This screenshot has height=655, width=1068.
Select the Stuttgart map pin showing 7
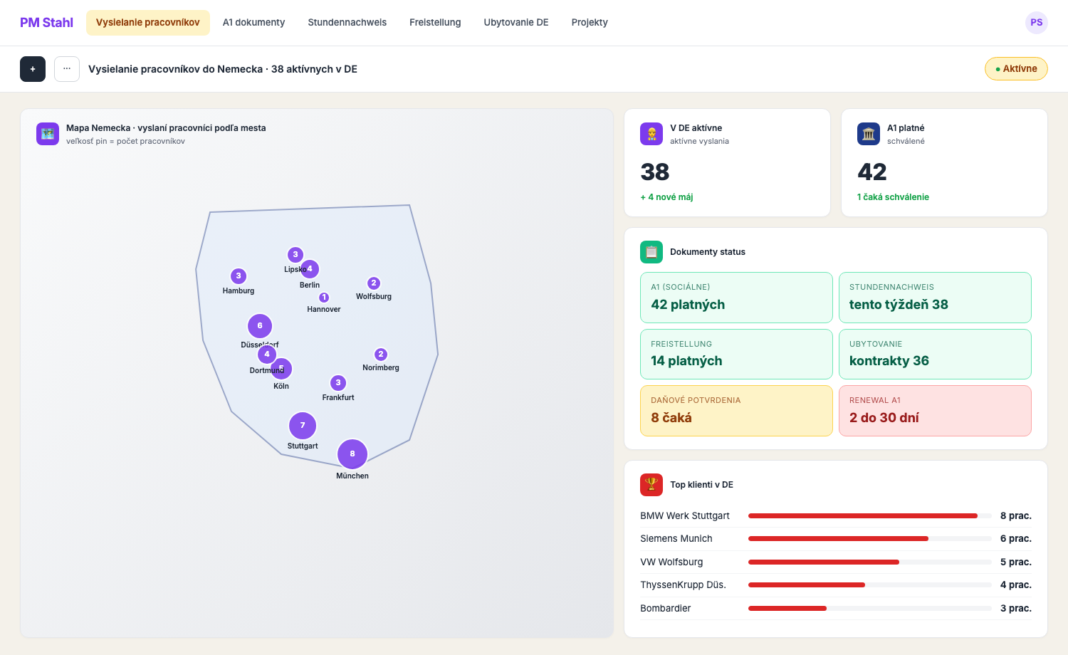303,426
